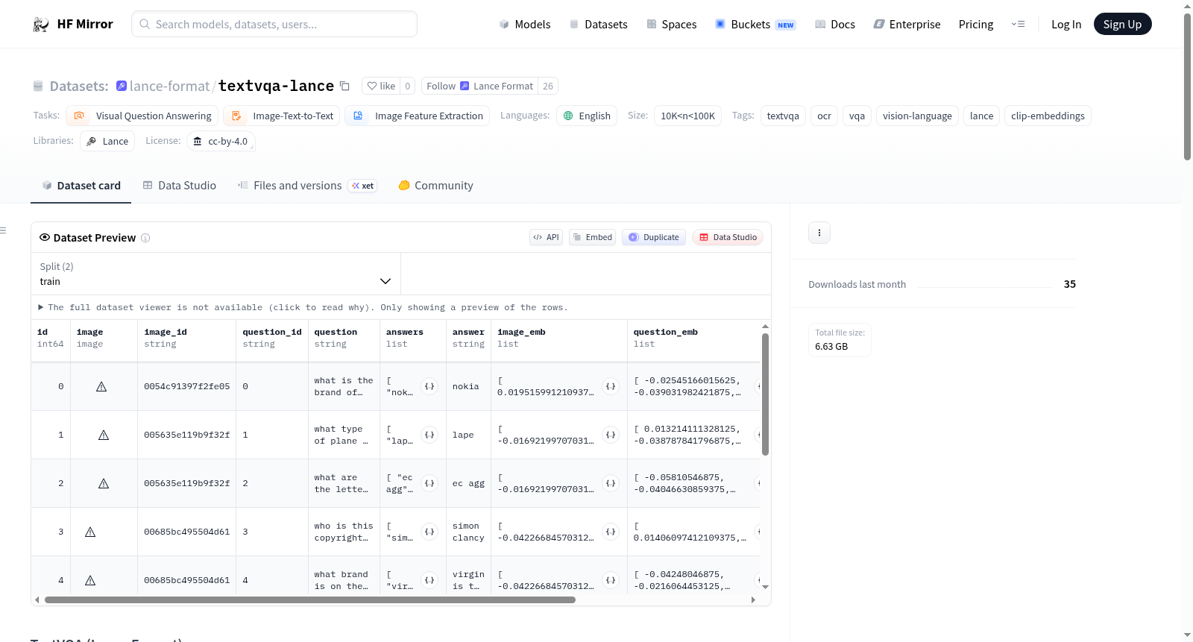Open Docs in the top navigation

[x=835, y=24]
